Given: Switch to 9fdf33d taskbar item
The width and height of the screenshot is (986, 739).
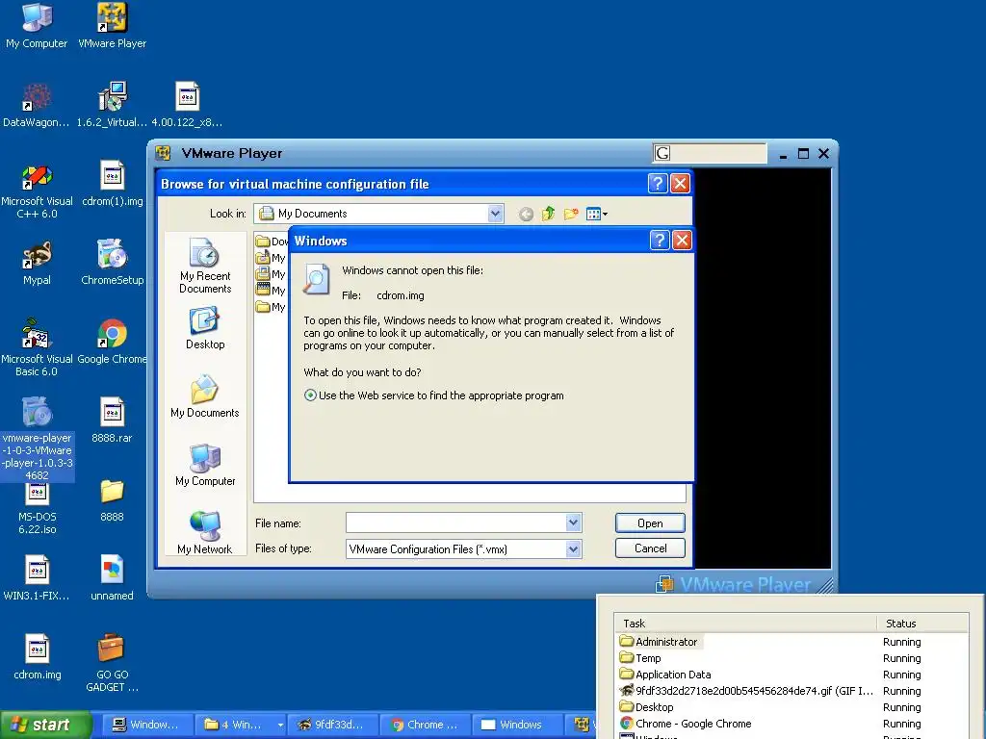Looking at the screenshot, I should (332, 725).
